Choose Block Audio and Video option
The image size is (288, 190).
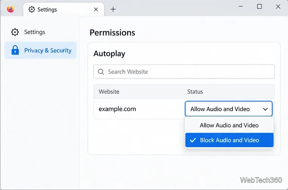point(229,140)
